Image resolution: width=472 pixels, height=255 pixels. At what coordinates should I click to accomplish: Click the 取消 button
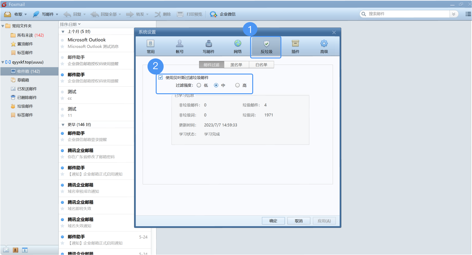coord(299,221)
